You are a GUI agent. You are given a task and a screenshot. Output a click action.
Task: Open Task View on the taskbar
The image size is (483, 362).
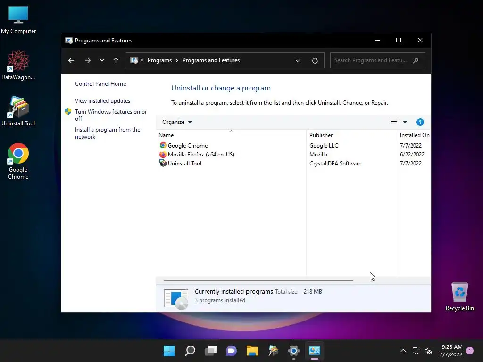[211, 351]
